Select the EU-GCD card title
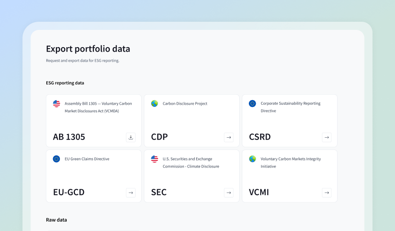This screenshot has width=395, height=231. click(x=69, y=192)
